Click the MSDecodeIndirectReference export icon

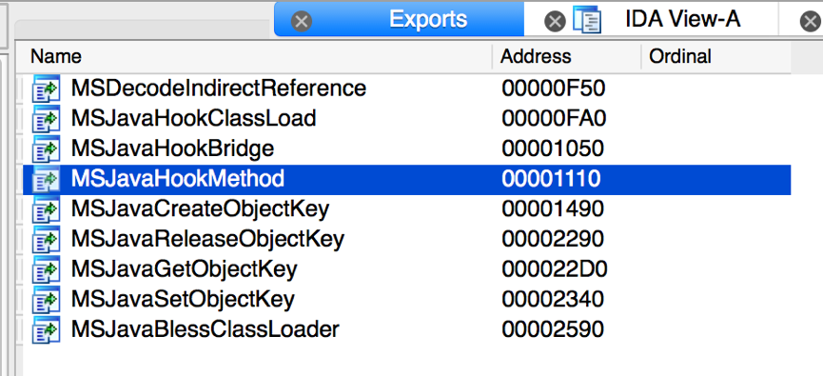click(47, 89)
